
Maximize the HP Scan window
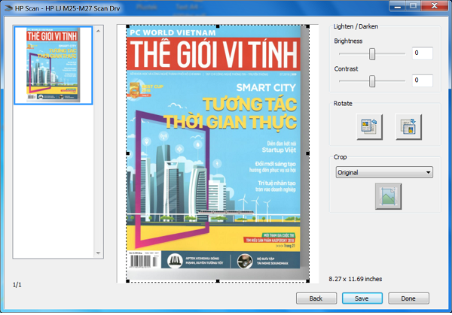pyautogui.click(x=413, y=6)
